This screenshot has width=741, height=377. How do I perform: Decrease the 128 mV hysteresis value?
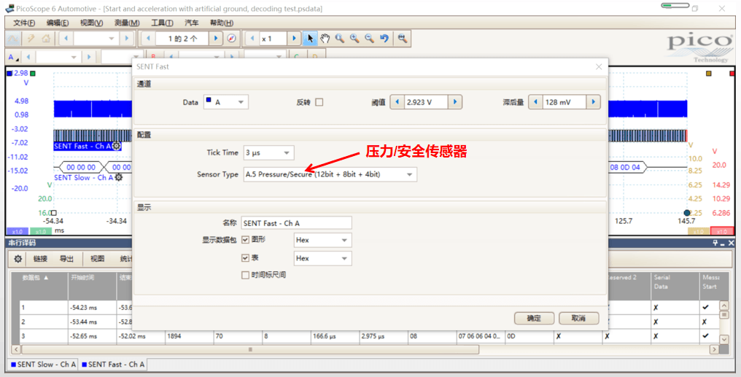535,102
